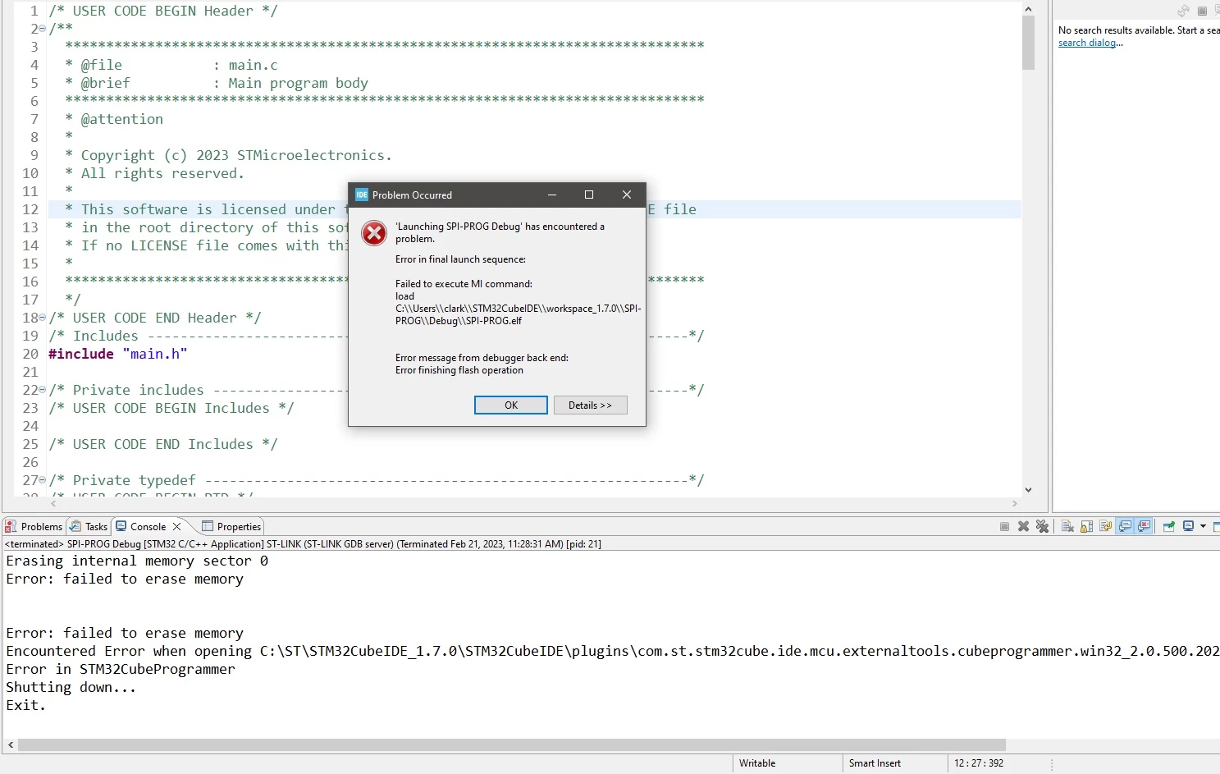Open the Display Selected Console monitor icon
The height and width of the screenshot is (774, 1220).
tap(1188, 527)
